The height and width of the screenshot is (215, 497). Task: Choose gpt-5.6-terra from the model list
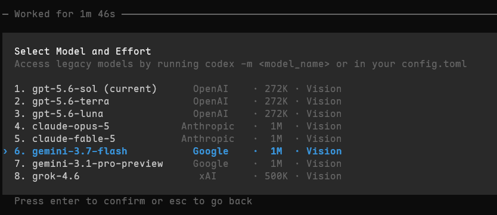click(178, 102)
